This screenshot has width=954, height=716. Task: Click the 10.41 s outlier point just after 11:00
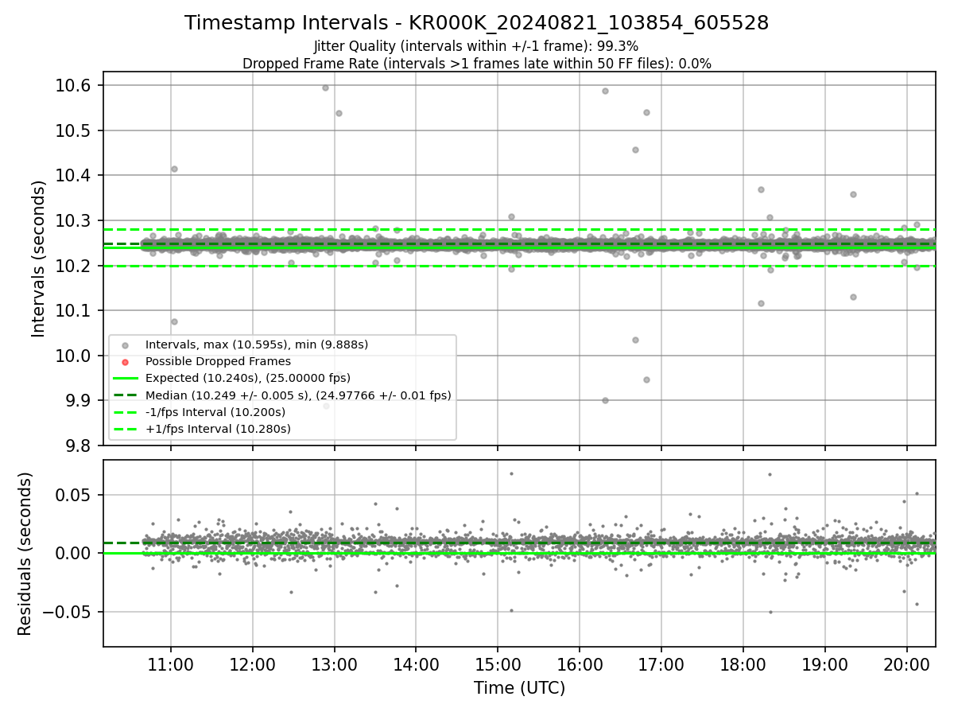174,169
